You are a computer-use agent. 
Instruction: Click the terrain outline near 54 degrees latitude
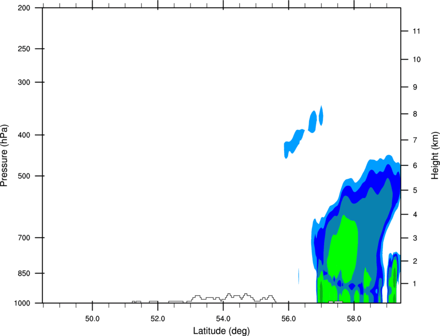pyautogui.click(x=232, y=297)
